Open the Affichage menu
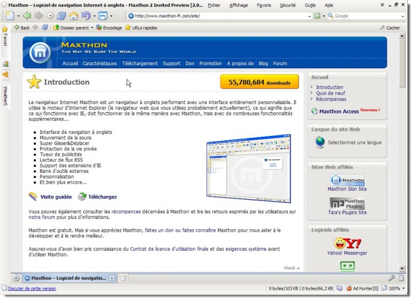 pos(238,5)
